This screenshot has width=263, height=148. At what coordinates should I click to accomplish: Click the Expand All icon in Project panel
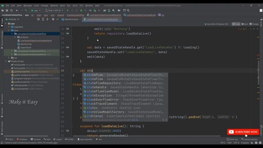[43, 19]
